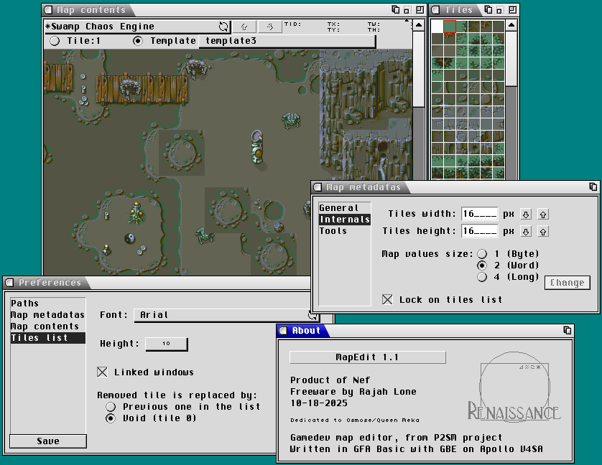The image size is (602, 465).
Task: Open the template3 template selector
Action: pyautogui.click(x=286, y=41)
